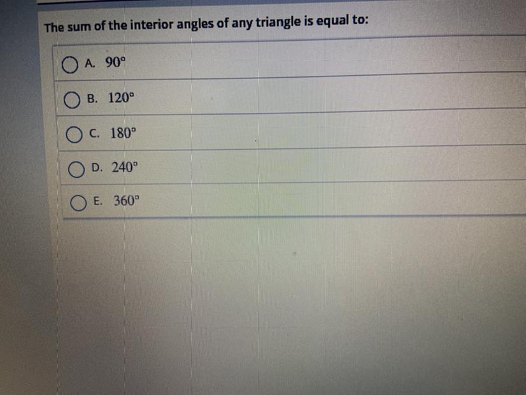The height and width of the screenshot is (395, 526).
Task: Click the 240° answer value
Action: pyautogui.click(x=125, y=167)
